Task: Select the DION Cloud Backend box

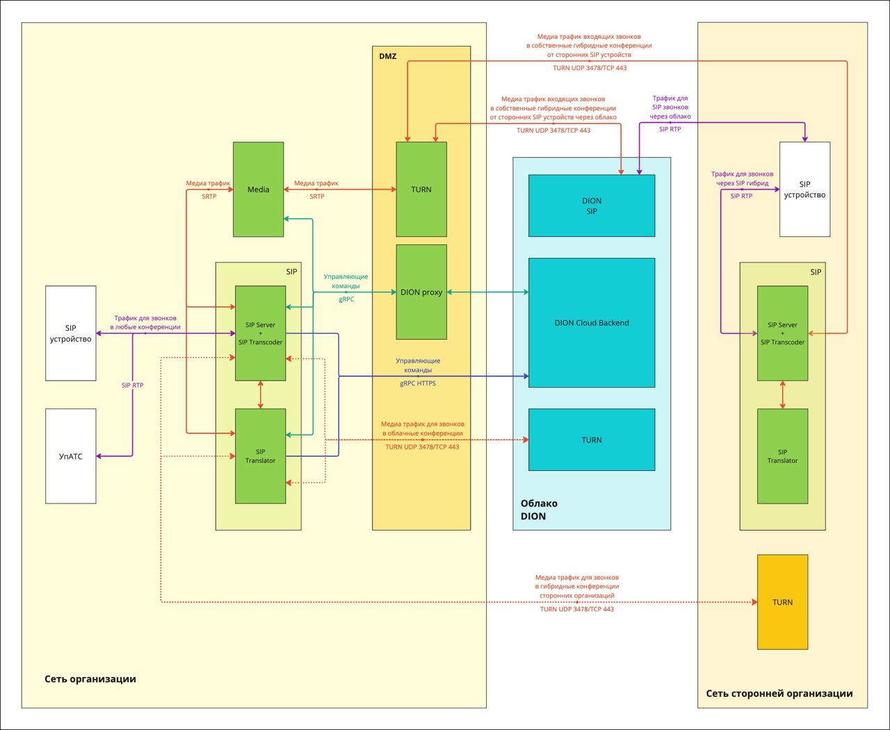Action: tap(592, 323)
